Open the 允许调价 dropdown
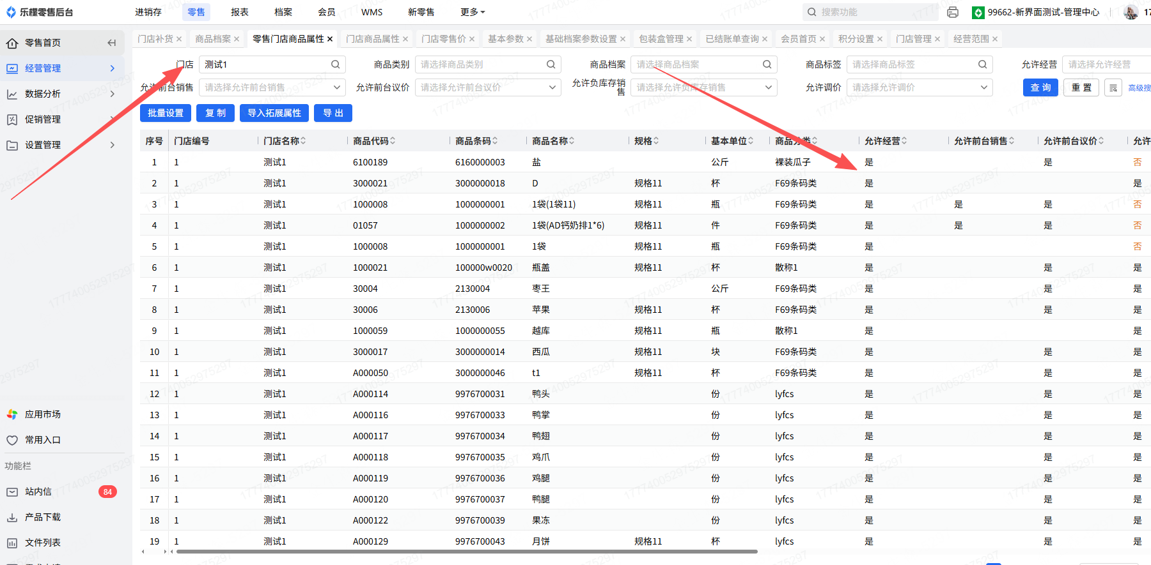1151x565 pixels. (x=920, y=87)
